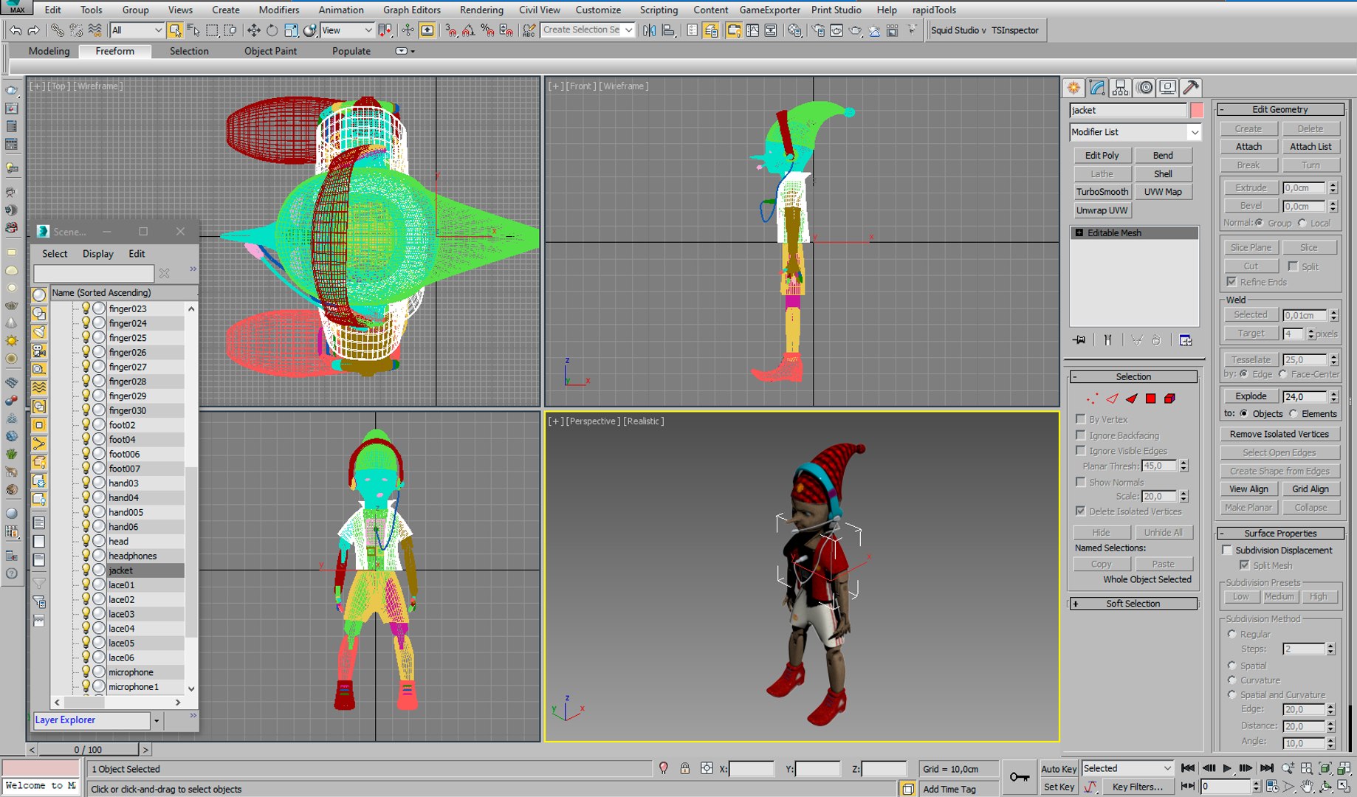The image size is (1357, 797).
Task: Select Local normal radio button
Action: click(1302, 223)
